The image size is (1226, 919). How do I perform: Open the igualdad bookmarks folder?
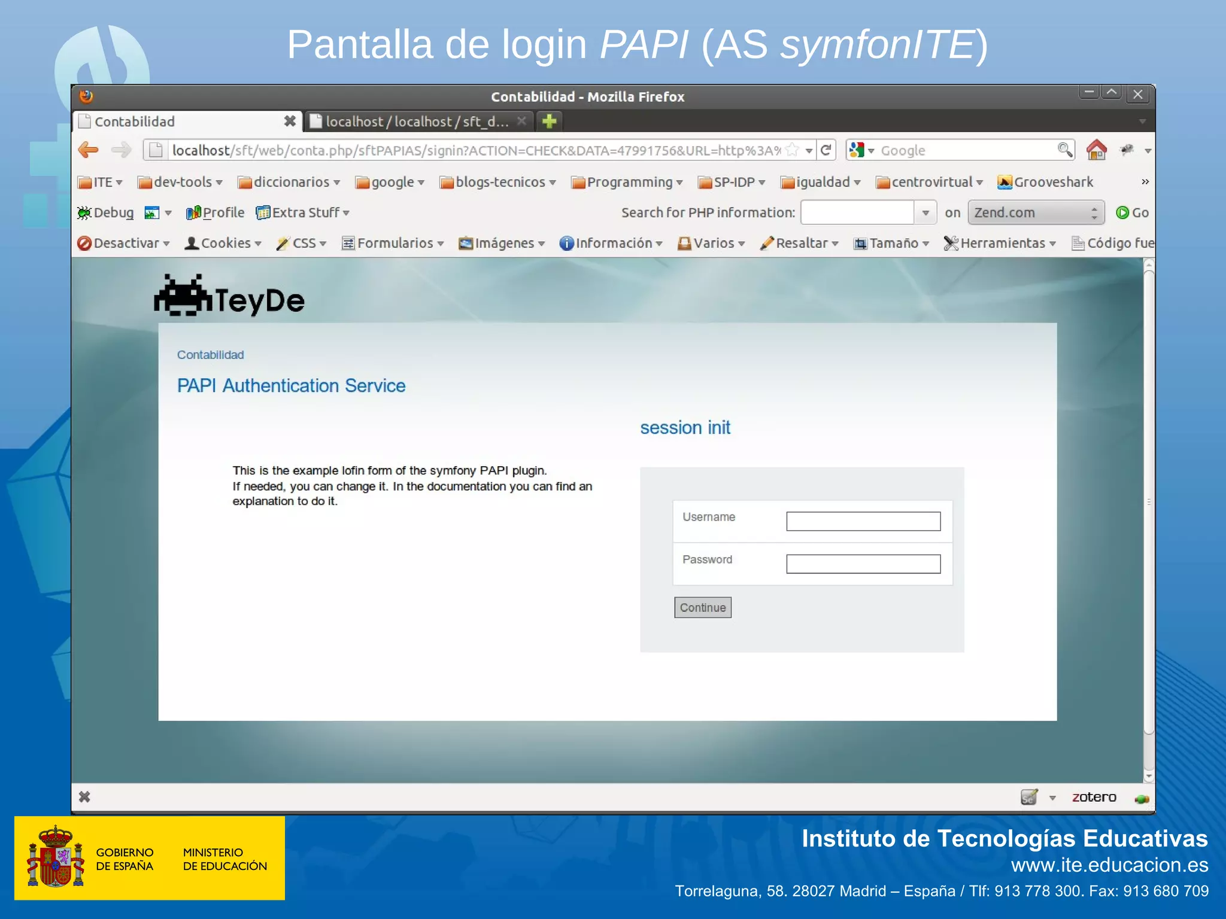[821, 182]
